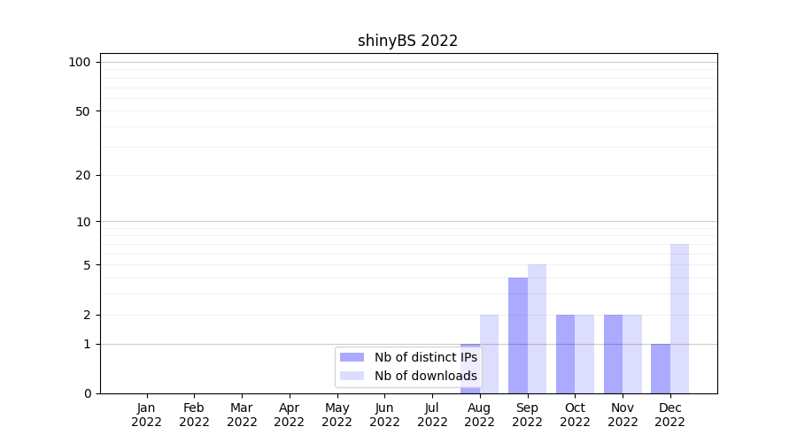797x442 pixels.
Task: Select the Dec 2022 x-axis label
Action: click(x=669, y=415)
